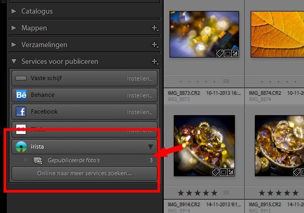The width and height of the screenshot is (304, 213).
Task: Click fifth rating star of IMG_8914
Action: pos(214,193)
